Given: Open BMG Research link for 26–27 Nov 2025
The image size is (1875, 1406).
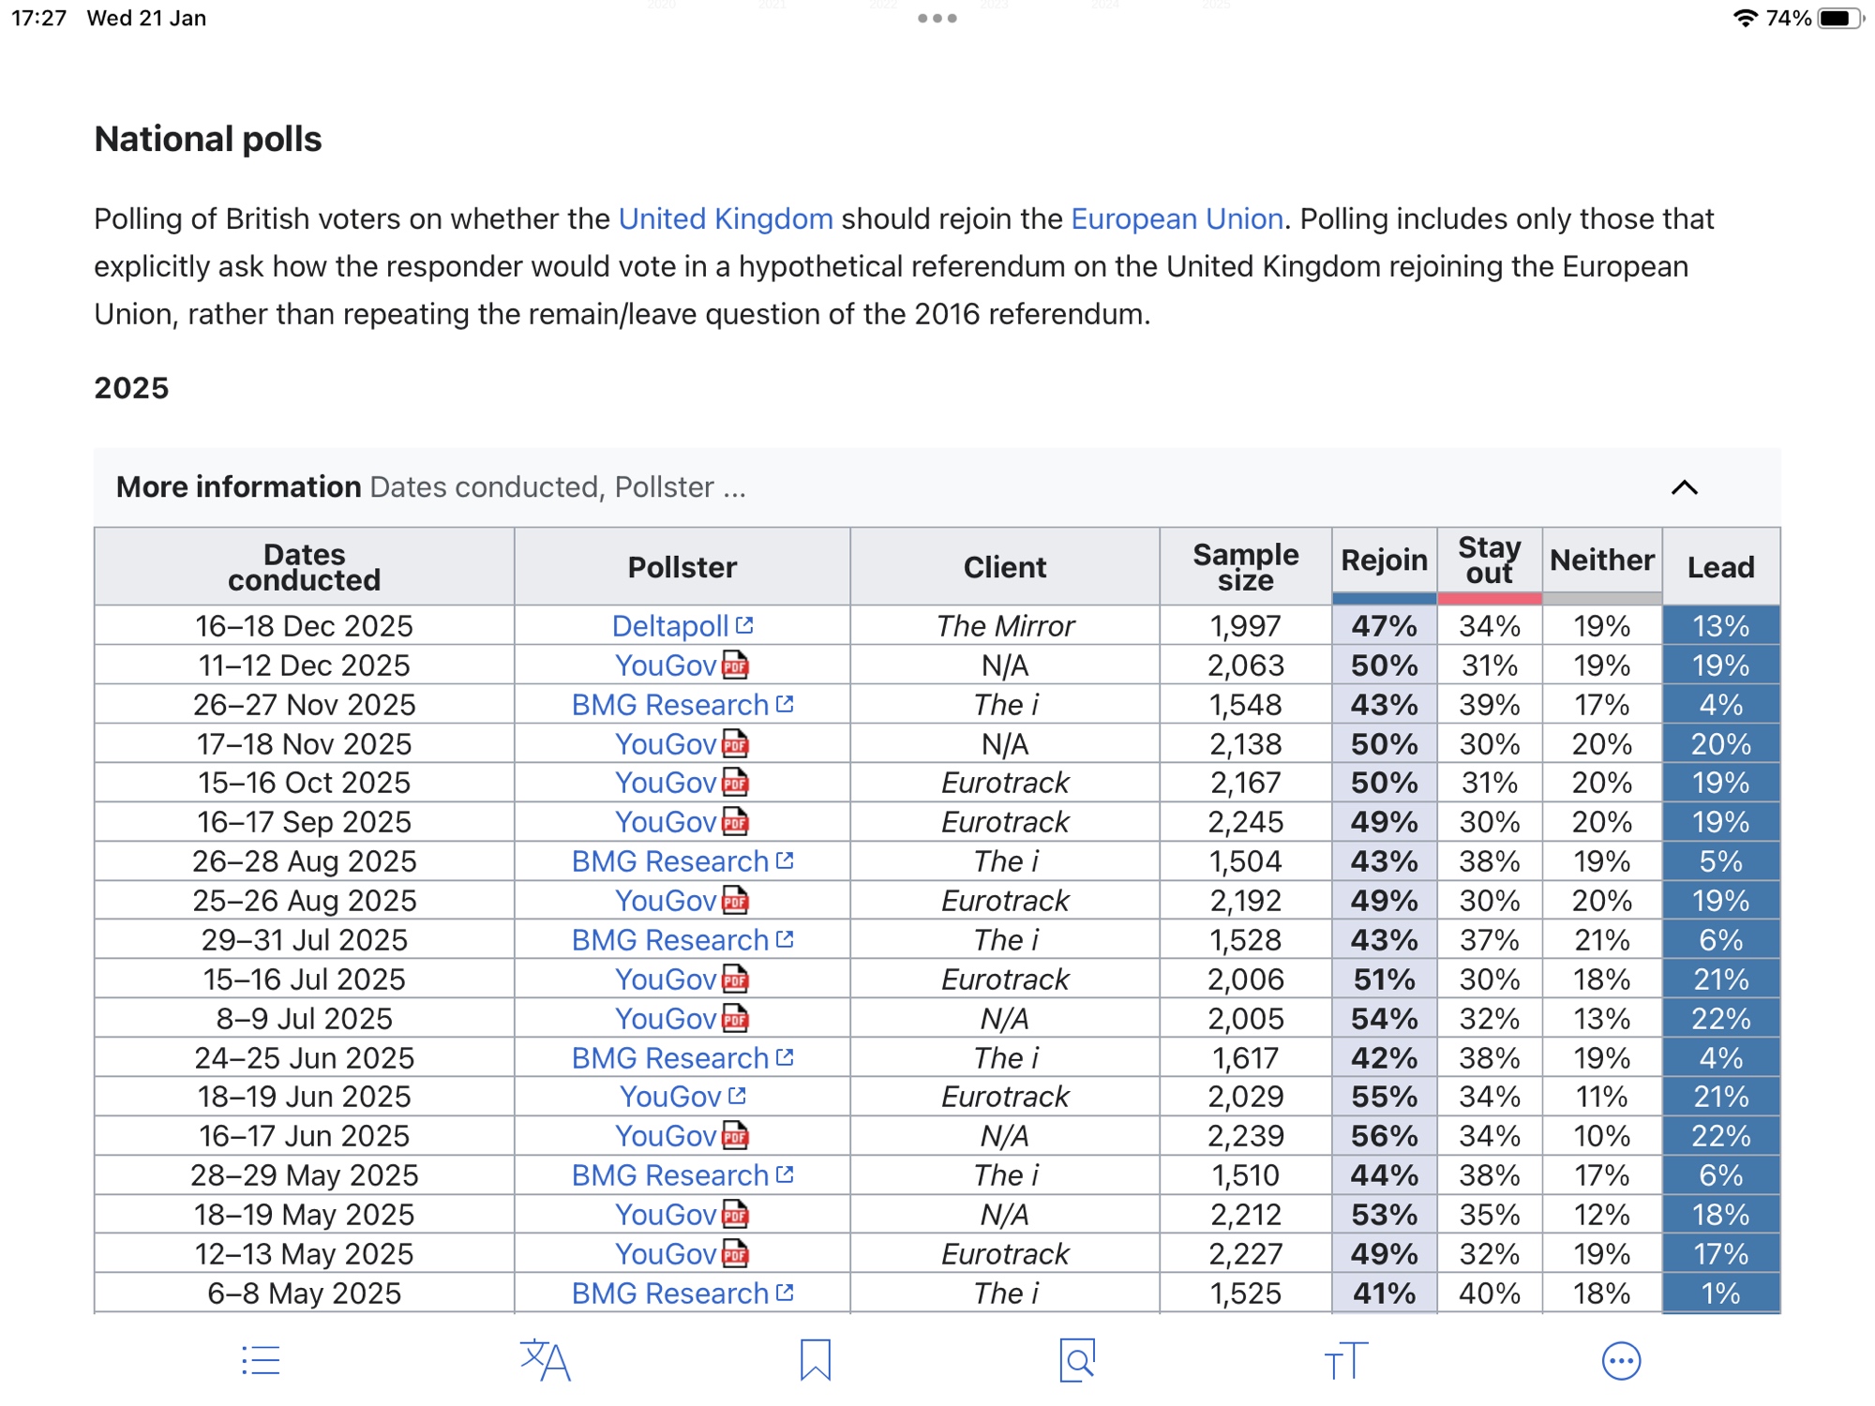Looking at the screenshot, I should pos(670,705).
